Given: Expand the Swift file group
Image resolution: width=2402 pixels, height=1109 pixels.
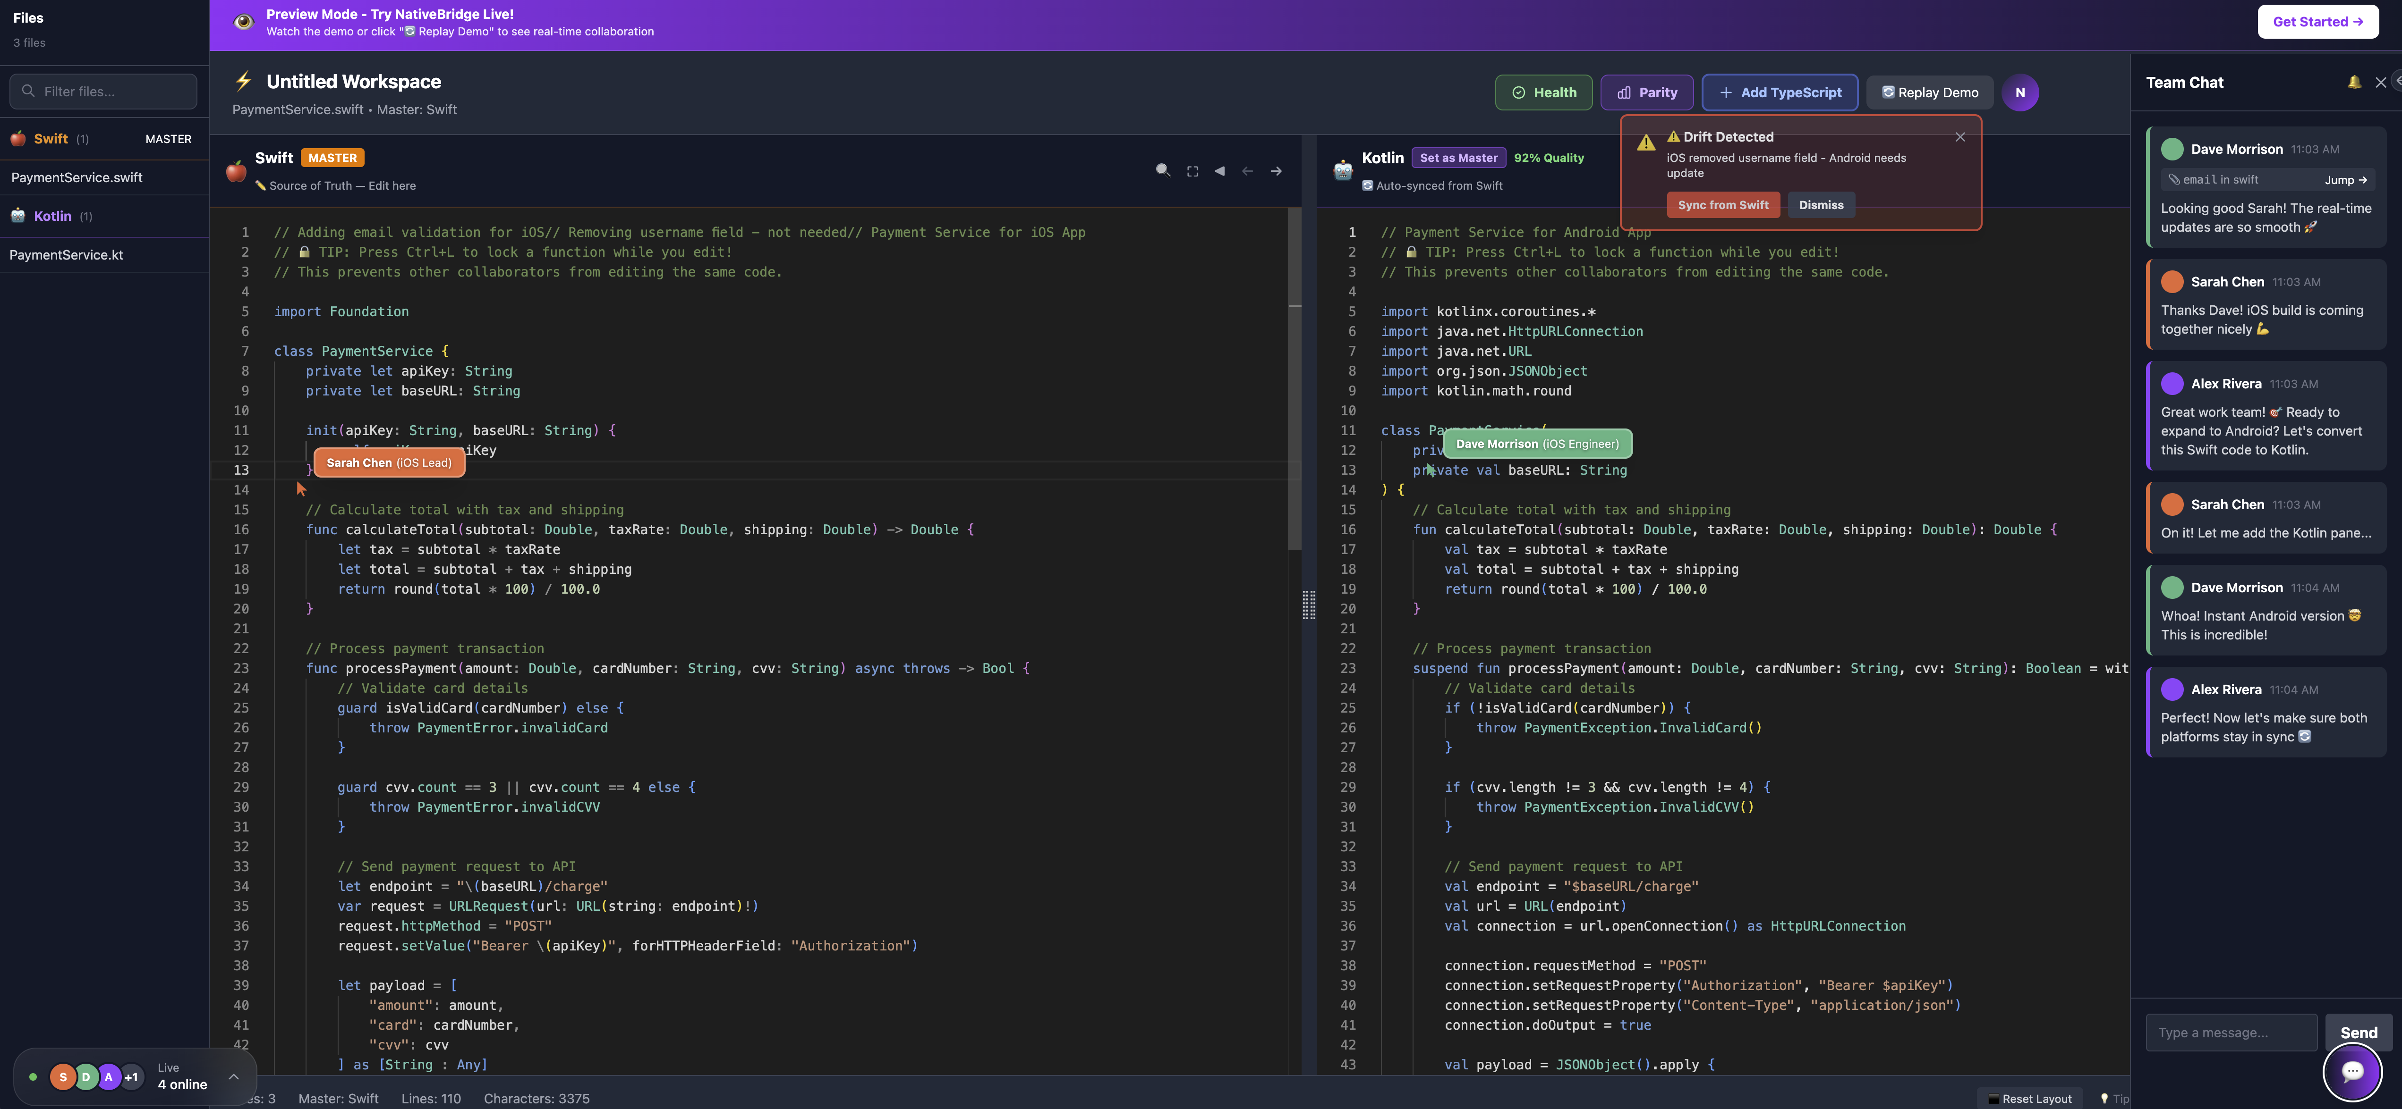Looking at the screenshot, I should (51, 138).
